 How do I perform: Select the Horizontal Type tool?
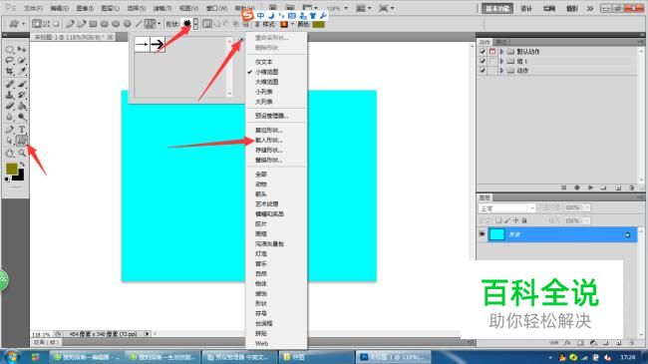pyautogui.click(x=22, y=130)
